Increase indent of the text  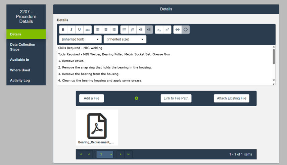[141, 30]
